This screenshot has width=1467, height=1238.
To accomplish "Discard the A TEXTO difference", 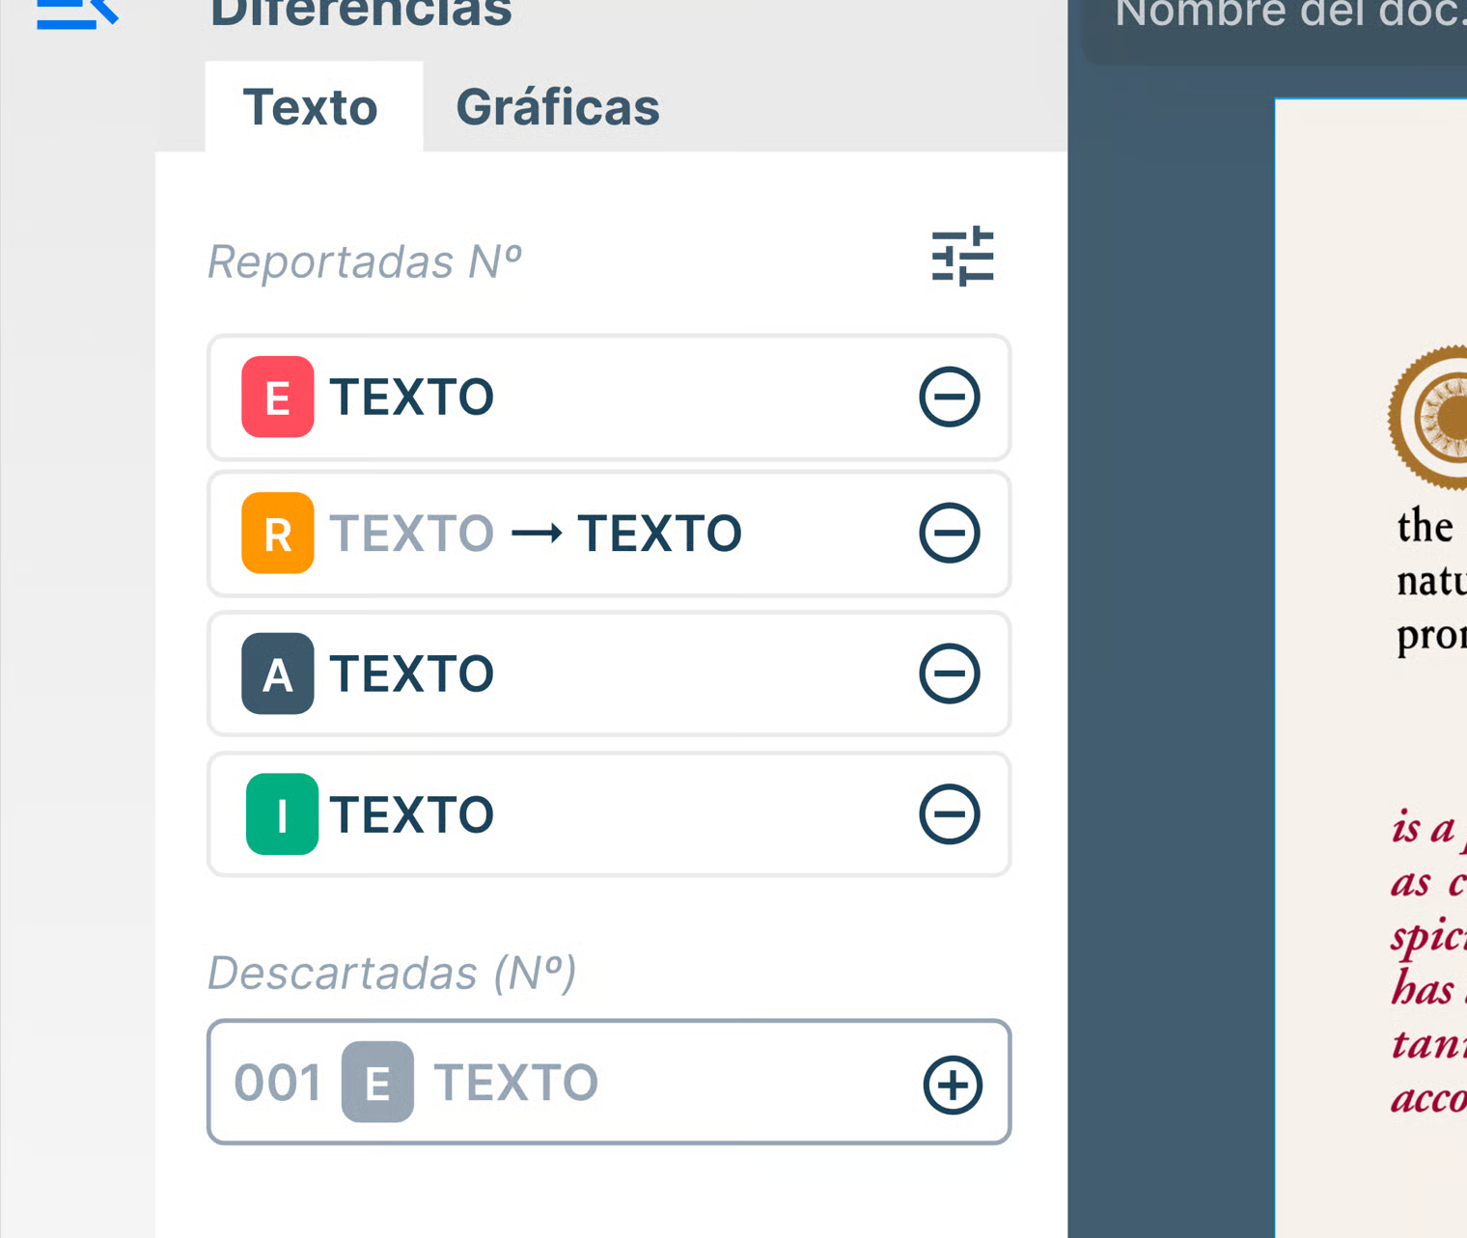I will [x=950, y=674].
